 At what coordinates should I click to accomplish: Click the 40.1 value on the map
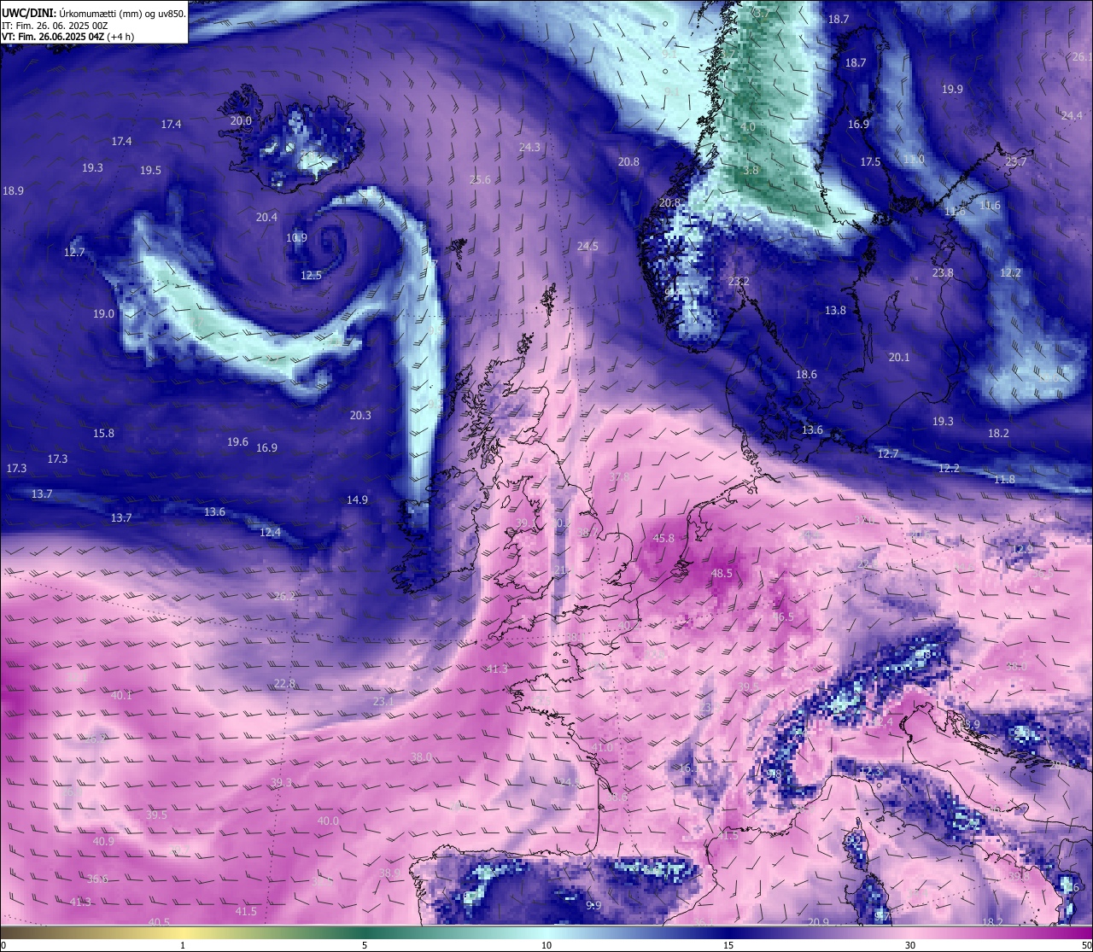tap(121, 696)
